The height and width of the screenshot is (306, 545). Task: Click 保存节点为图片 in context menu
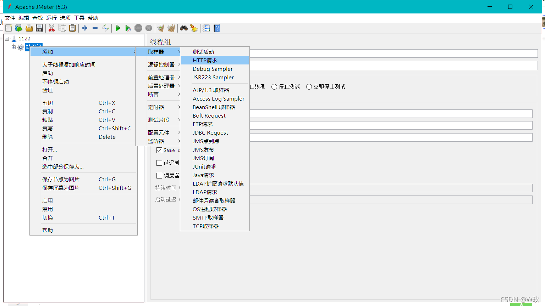(x=83, y=179)
